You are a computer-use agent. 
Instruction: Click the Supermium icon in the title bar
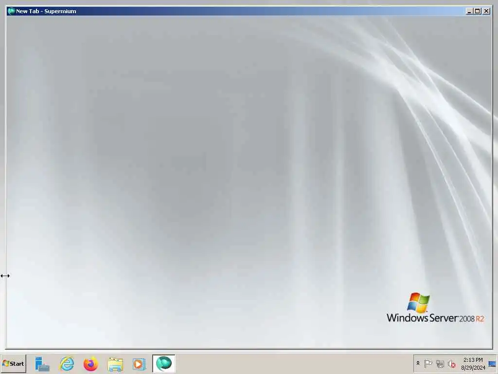(x=11, y=11)
